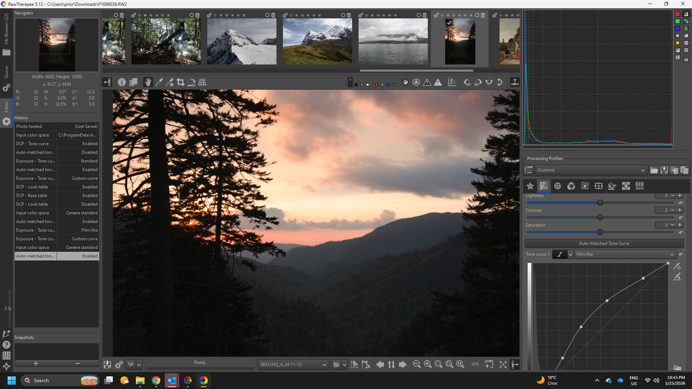Screen dimensions: 692x389
Task: Load a processing profile from file
Action: (x=654, y=170)
